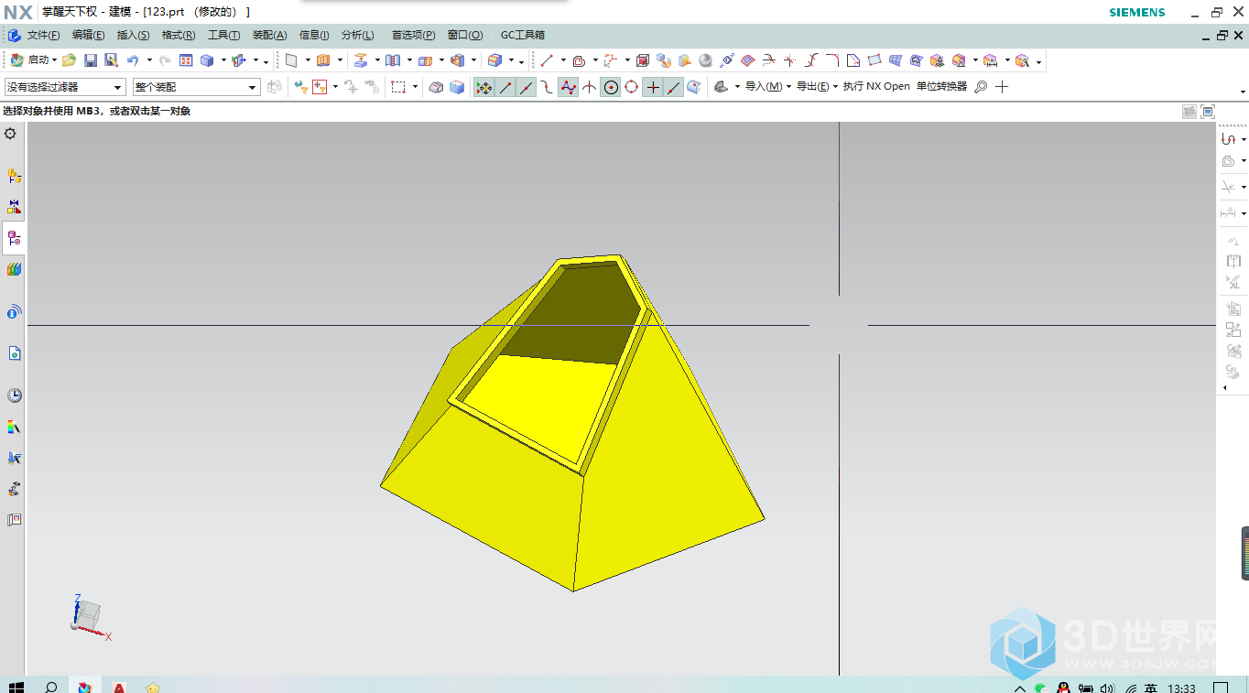
Task: Open the 插入(S) menu
Action: pos(133,36)
